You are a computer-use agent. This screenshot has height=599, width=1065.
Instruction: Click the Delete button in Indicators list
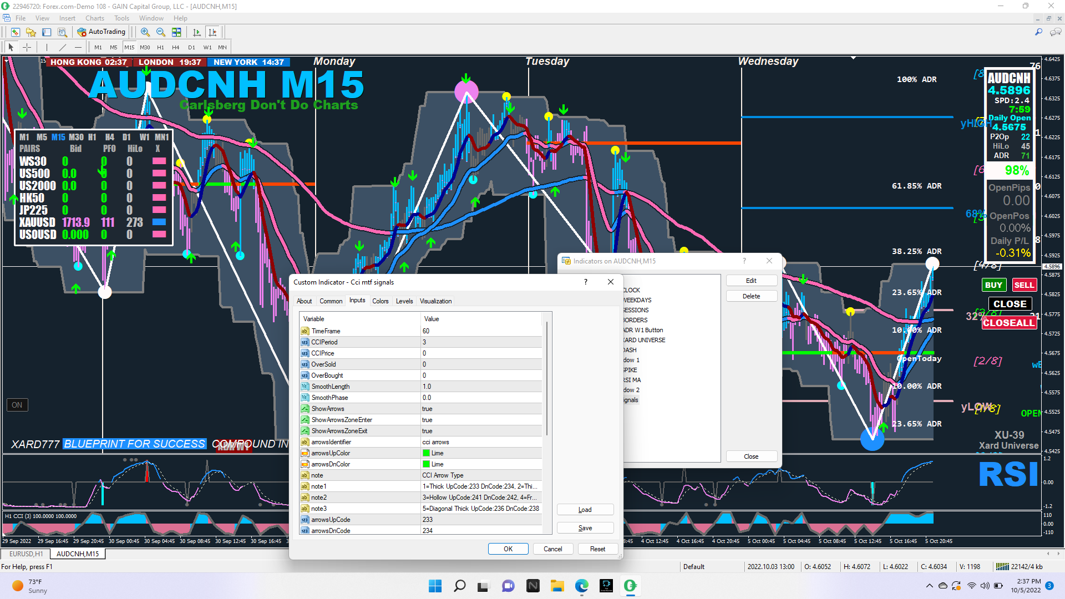(751, 296)
